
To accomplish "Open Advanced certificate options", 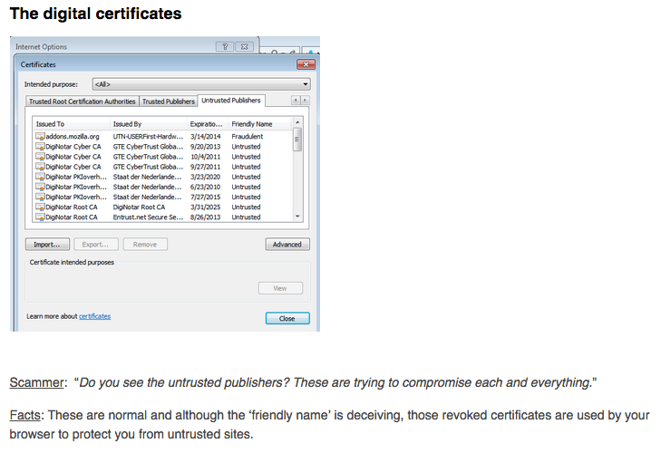I will click(x=287, y=245).
